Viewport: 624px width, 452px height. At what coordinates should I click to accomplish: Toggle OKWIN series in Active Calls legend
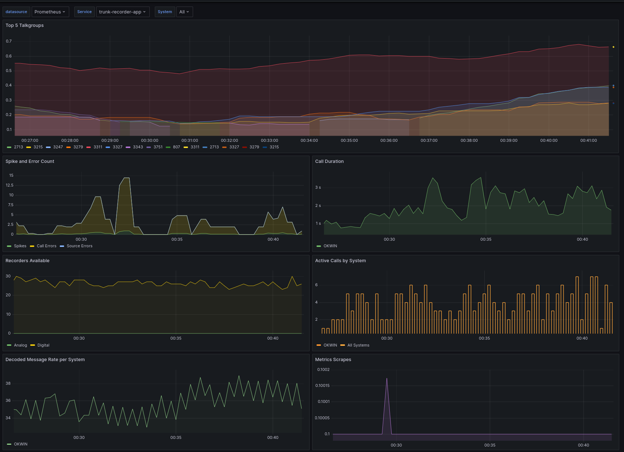click(330, 345)
